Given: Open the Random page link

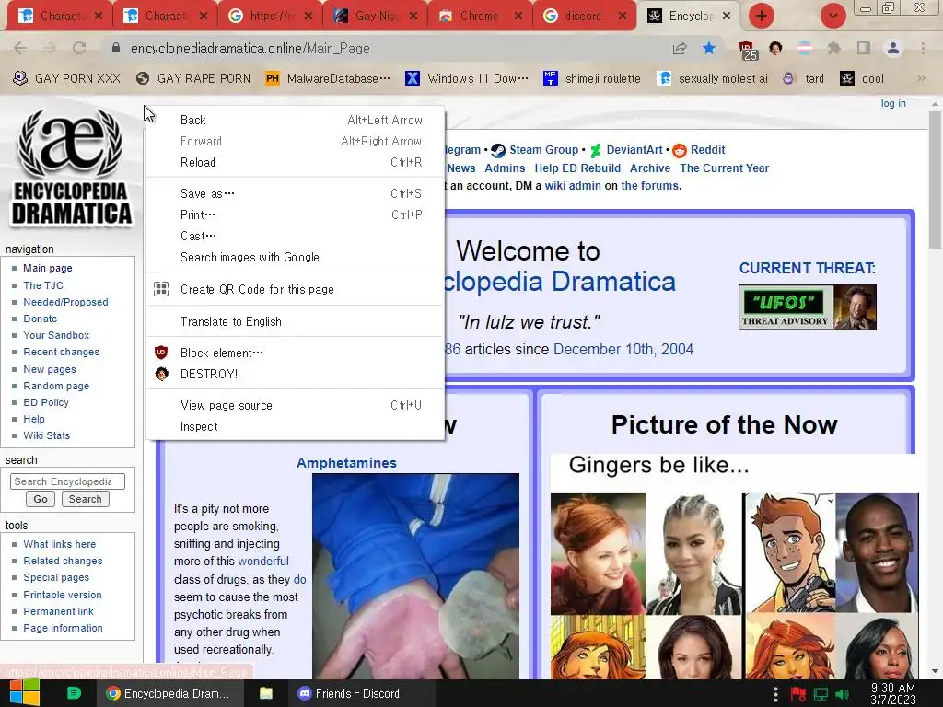Looking at the screenshot, I should point(56,386).
